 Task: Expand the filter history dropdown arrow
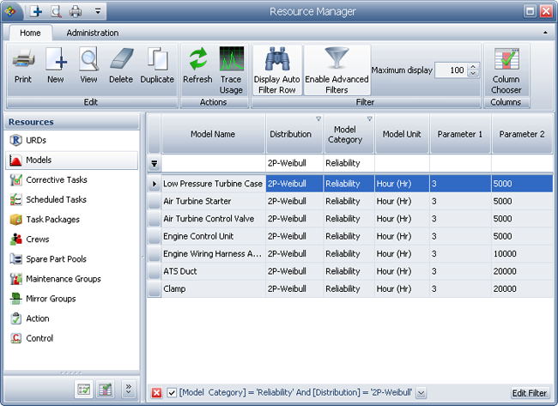pyautogui.click(x=421, y=393)
